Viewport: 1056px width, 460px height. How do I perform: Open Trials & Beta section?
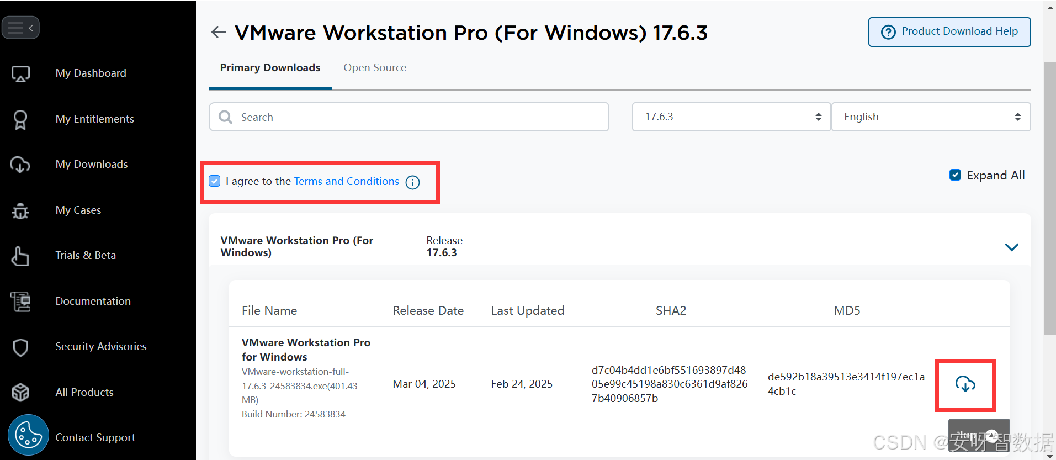(86, 256)
